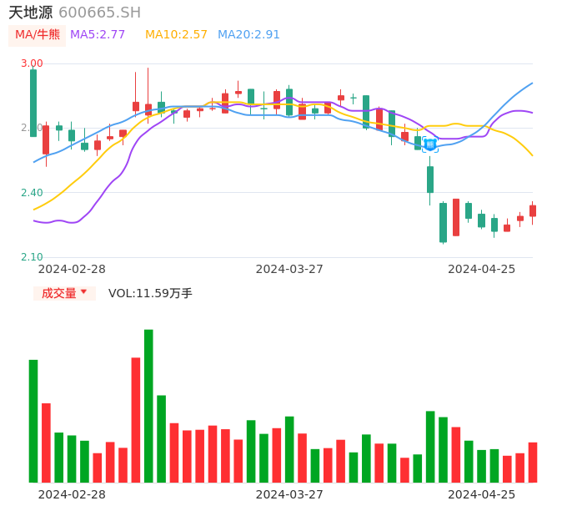Click the 2024-02-28 date label under the price chart
The width and height of the screenshot is (572, 506).
coord(72,269)
